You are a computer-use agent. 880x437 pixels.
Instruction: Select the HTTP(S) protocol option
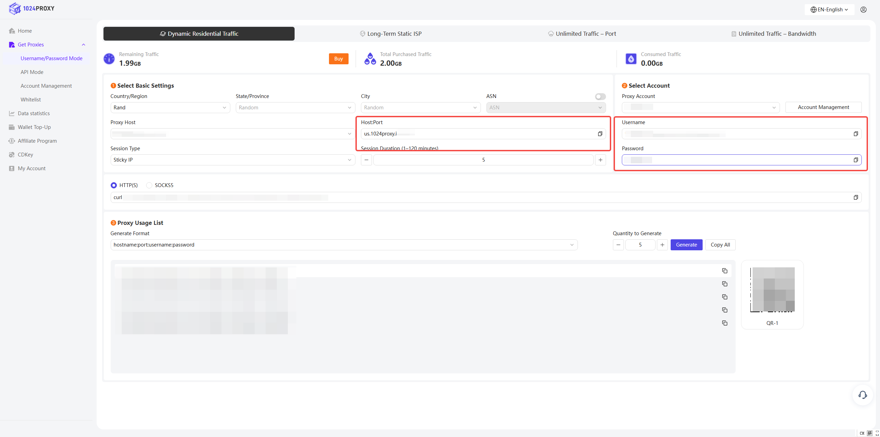tap(114, 185)
